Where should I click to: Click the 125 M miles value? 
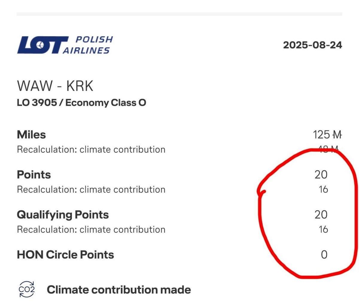point(327,135)
